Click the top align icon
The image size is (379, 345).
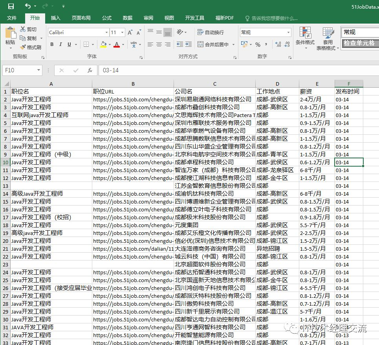150,32
